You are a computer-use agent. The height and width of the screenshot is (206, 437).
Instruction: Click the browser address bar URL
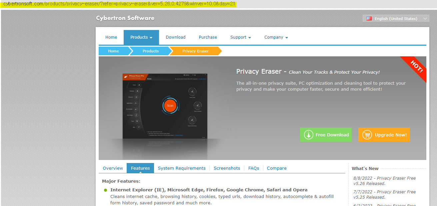(119, 4)
